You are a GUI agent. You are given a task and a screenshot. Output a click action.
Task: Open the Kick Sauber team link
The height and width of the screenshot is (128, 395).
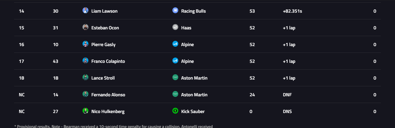[x=193, y=112]
